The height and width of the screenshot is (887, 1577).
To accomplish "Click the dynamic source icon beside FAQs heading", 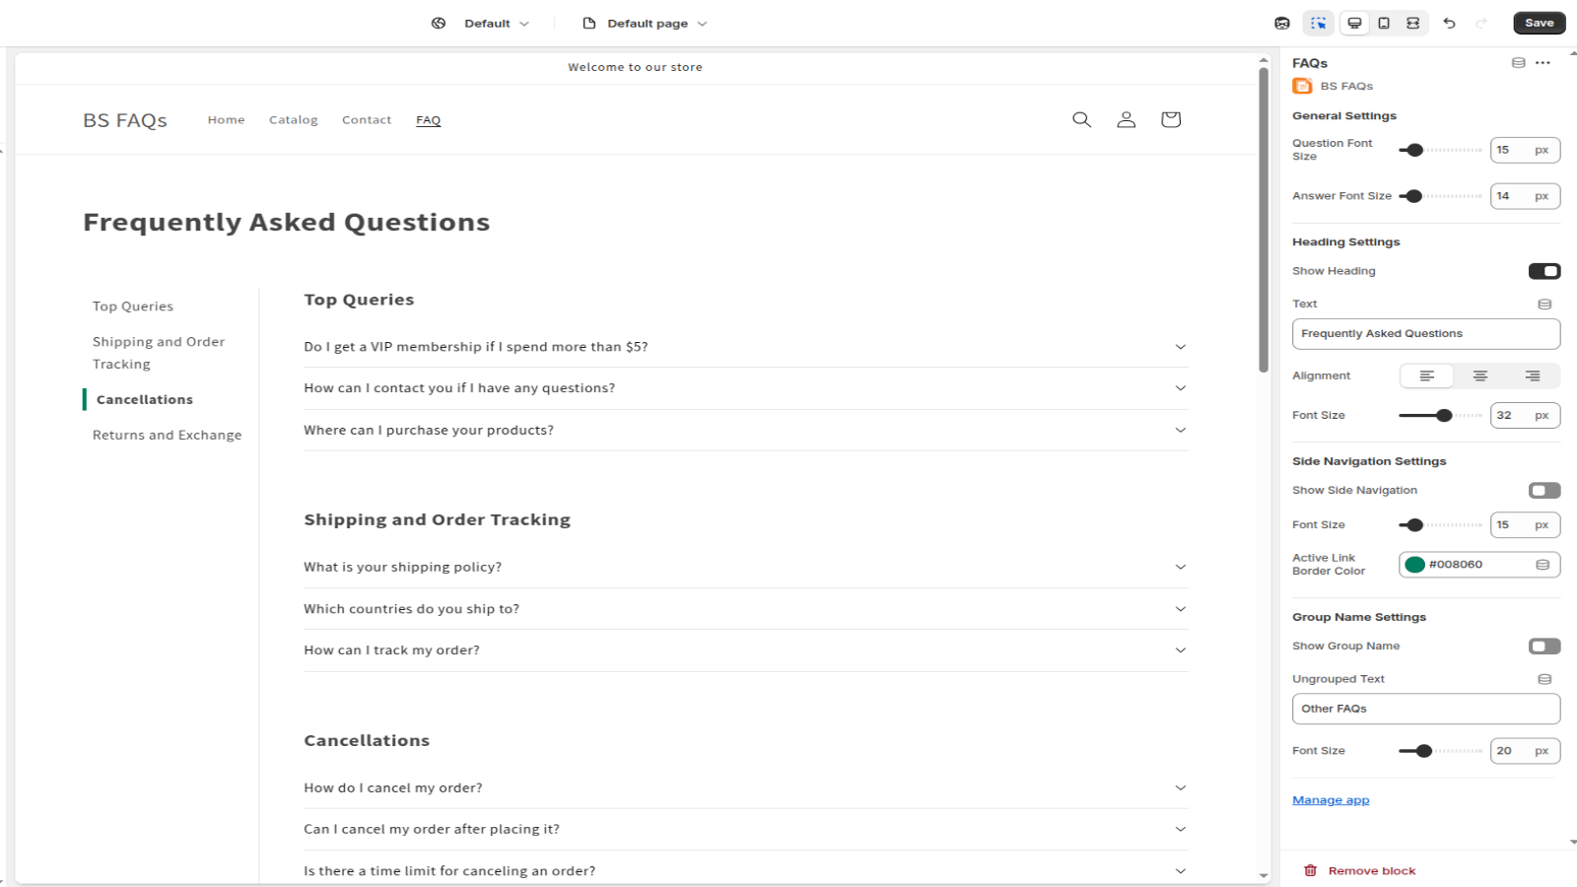I will (1517, 62).
